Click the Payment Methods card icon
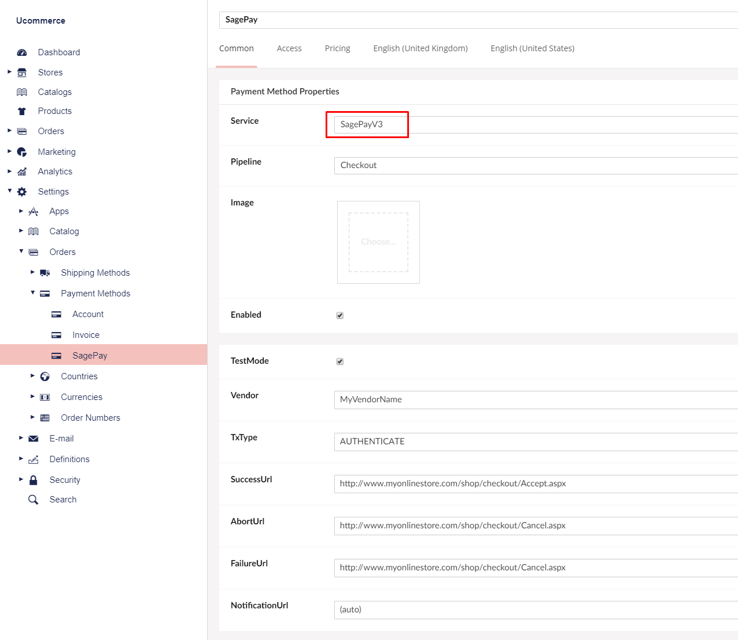 point(45,294)
